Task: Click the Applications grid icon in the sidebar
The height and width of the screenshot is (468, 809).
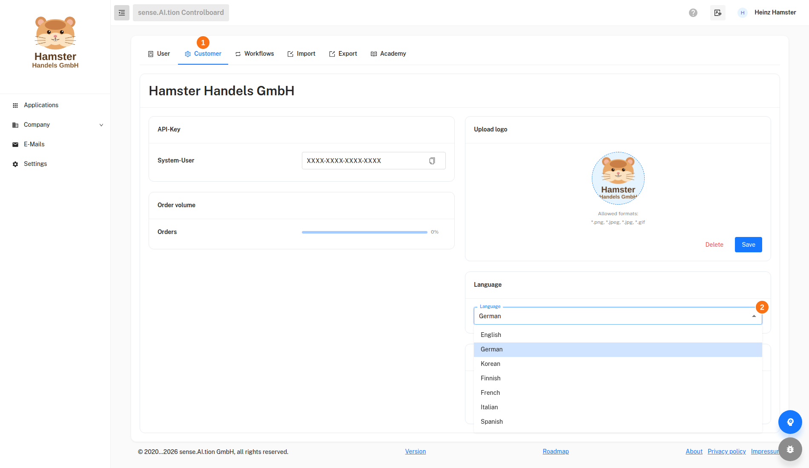Action: [15, 106]
